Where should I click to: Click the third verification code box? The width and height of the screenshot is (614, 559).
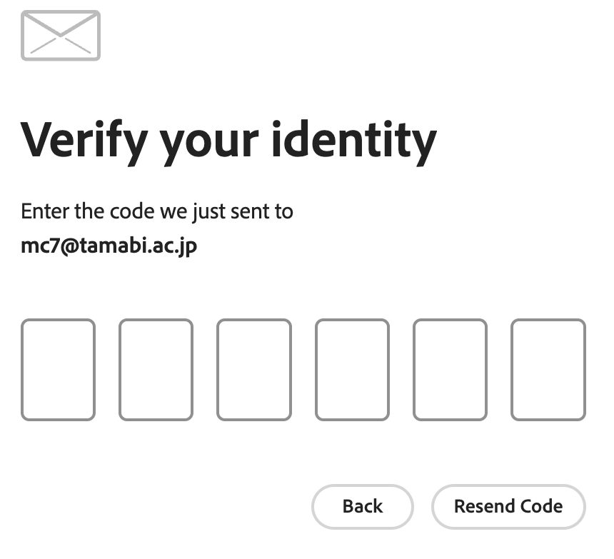254,370
